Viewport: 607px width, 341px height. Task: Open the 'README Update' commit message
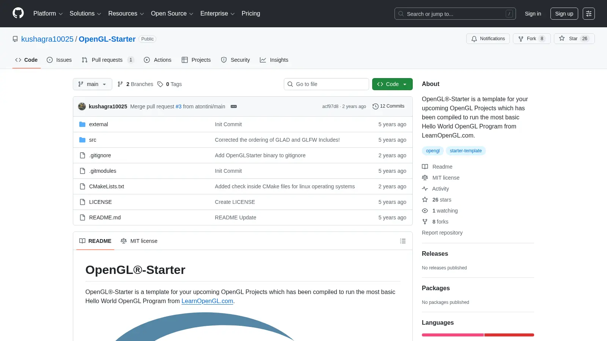pos(236,217)
